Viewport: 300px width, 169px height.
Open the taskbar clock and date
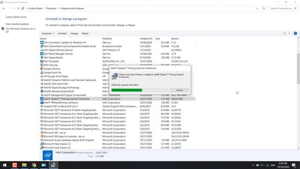(x=283, y=165)
